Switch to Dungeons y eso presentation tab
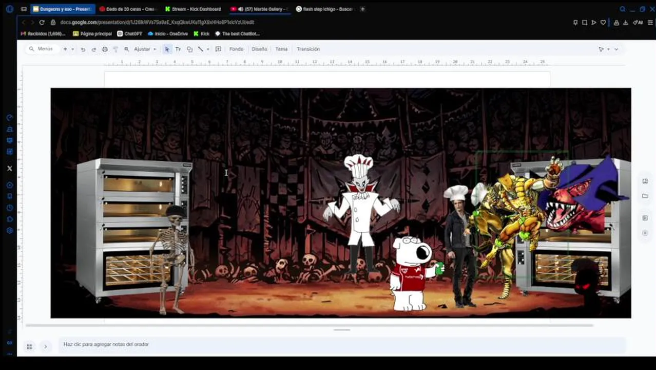 pos(63,9)
